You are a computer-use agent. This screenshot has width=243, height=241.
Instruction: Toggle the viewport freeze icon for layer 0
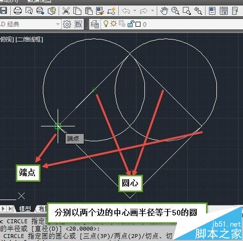[122, 24]
